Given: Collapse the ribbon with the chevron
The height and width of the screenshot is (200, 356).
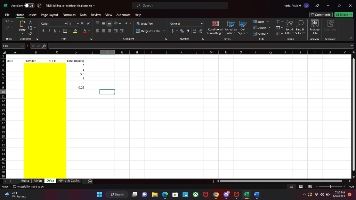Looking at the screenshot, I should click(351, 38).
